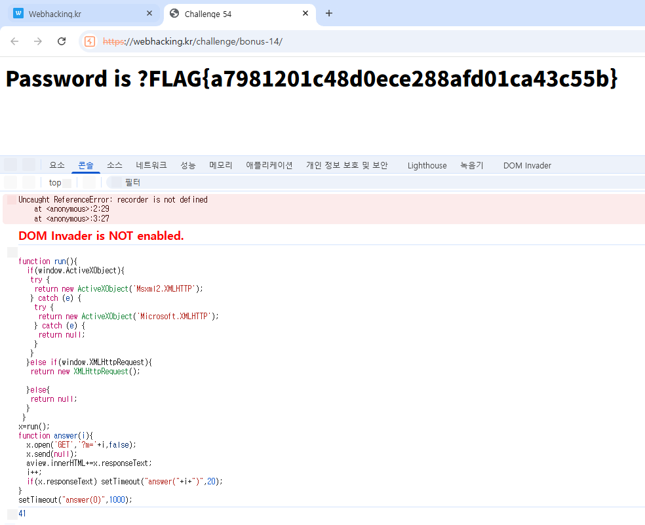
Task: Close the Webhacking.kr tab
Action: 149,13
